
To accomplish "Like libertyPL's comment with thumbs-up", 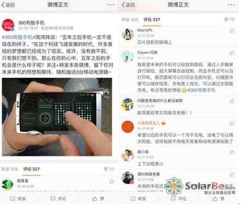I will tap(232, 30).
